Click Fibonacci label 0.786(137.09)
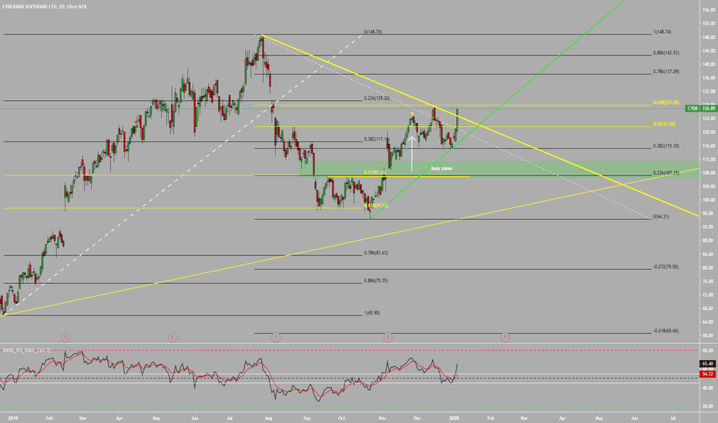 pos(666,72)
